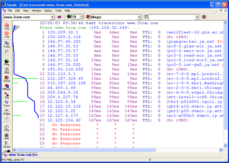Open the www.3com.com address dropdown
This screenshot has height=163, width=229.
(x=52, y=17)
